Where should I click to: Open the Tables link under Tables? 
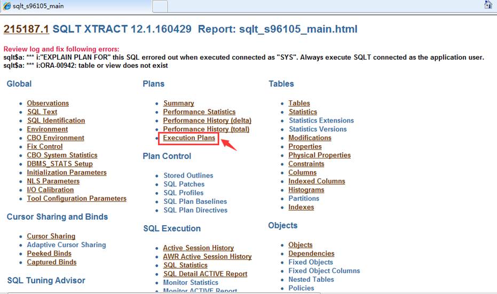[x=299, y=104]
